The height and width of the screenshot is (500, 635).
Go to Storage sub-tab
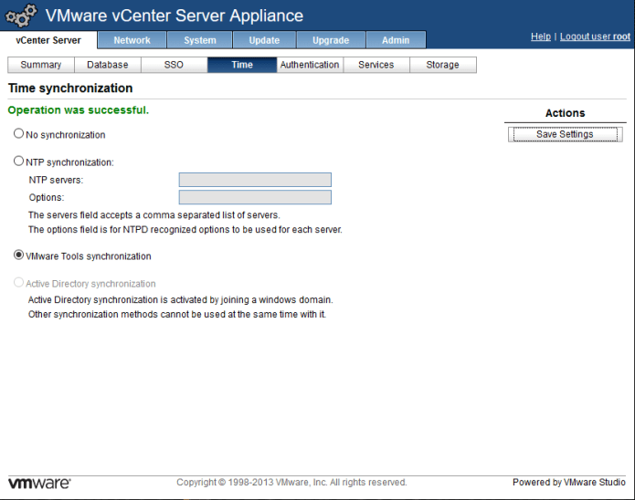pos(442,65)
